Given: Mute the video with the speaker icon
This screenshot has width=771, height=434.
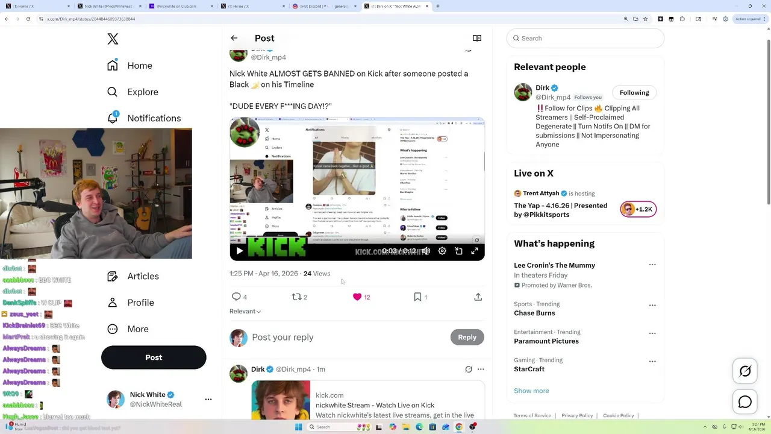Looking at the screenshot, I should point(426,251).
